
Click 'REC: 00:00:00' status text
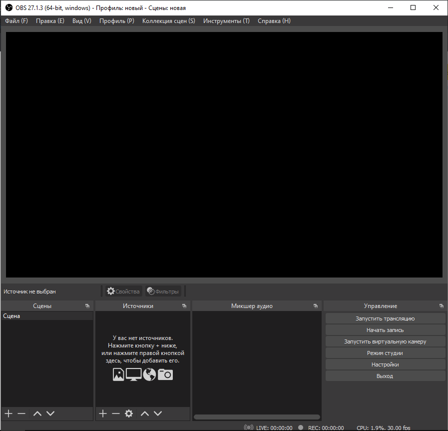326,428
